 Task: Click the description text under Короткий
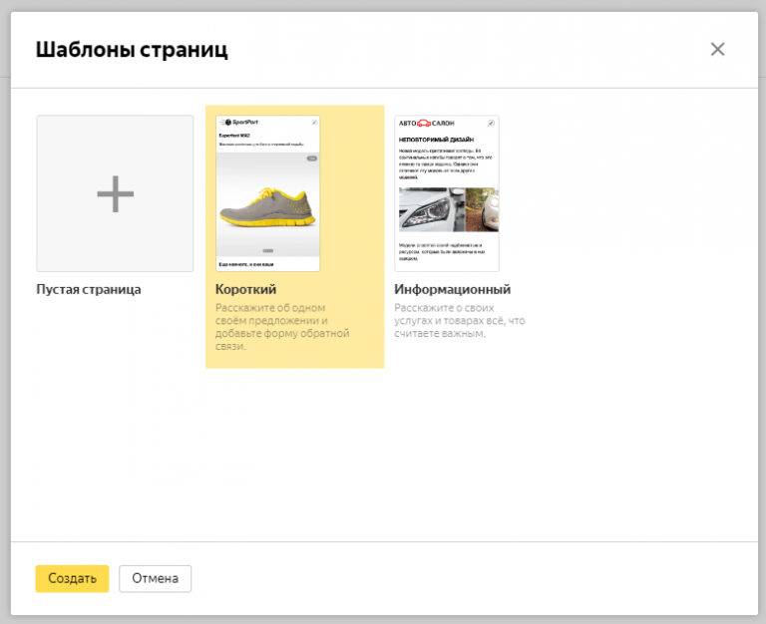(282, 327)
